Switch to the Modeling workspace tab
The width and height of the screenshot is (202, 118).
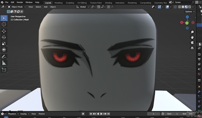[x=59, y=3]
